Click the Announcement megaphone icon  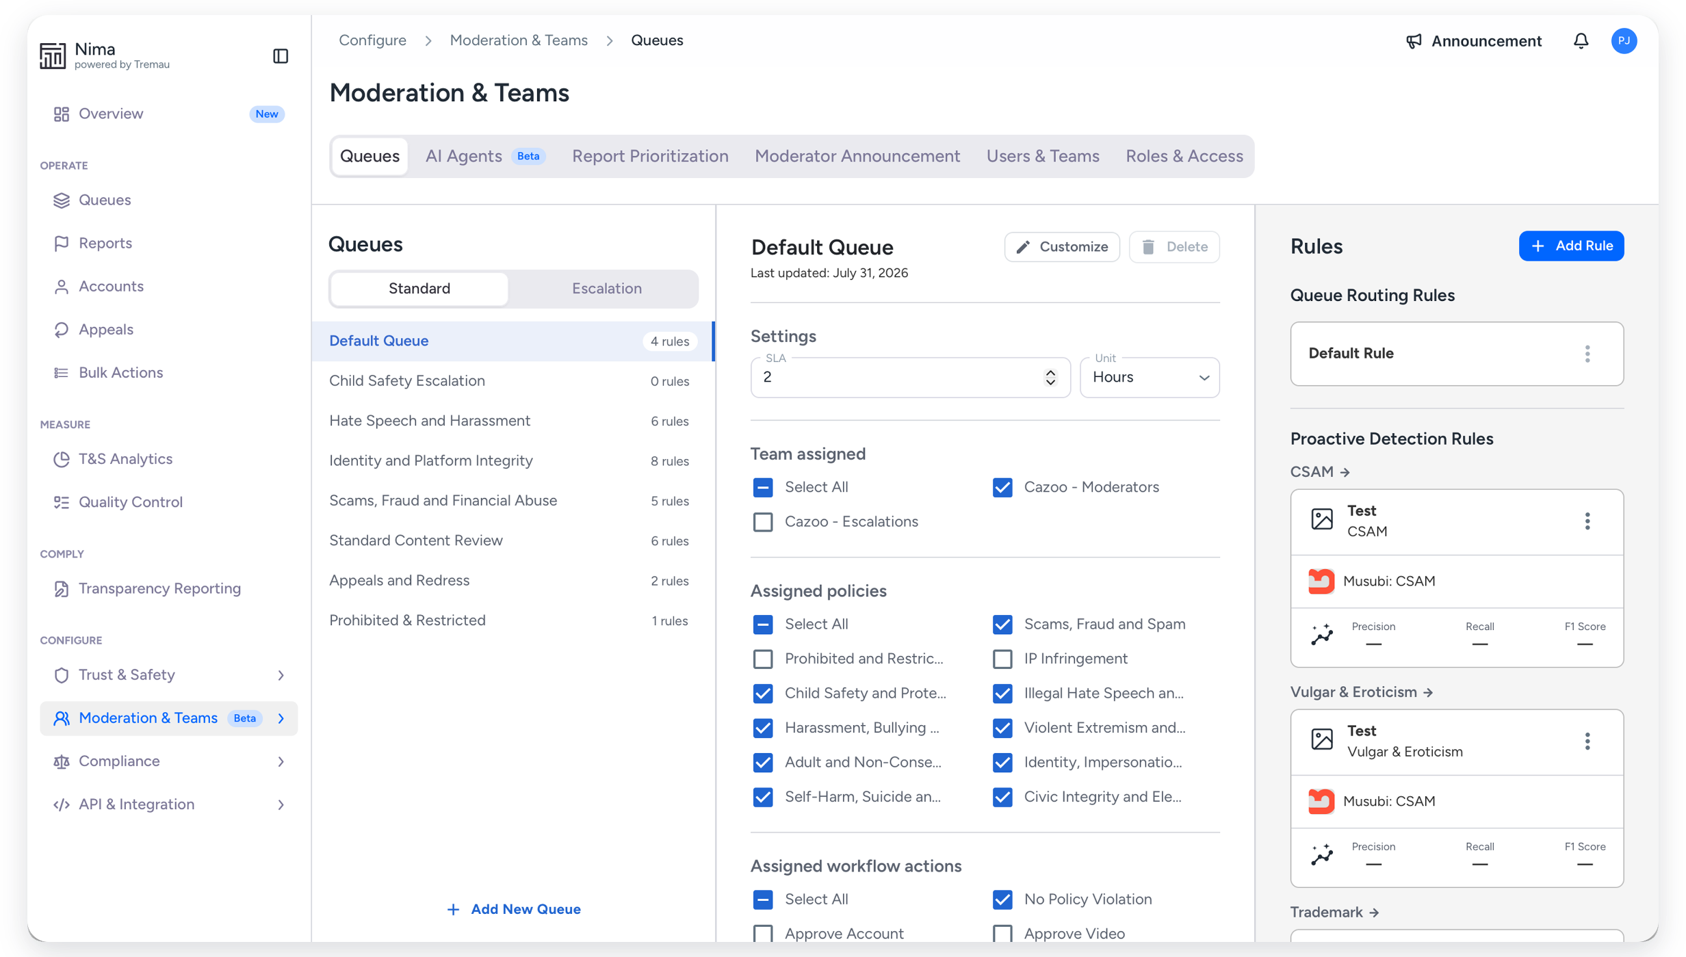[1414, 41]
